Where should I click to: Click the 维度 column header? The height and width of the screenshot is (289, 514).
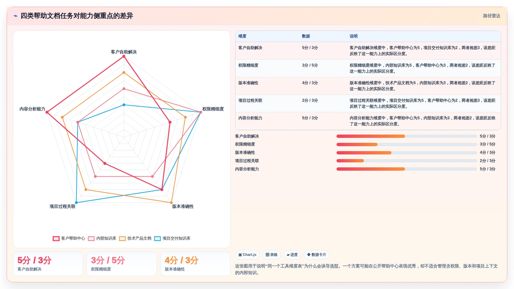click(x=242, y=36)
